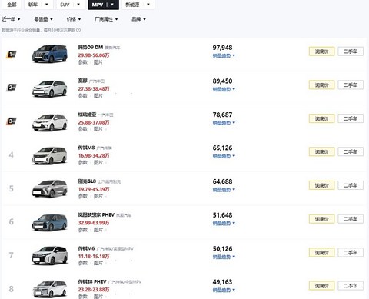Image resolution: width=369 pixels, height=299 pixels.
Task: Select the All category tab
Action: 12,5
